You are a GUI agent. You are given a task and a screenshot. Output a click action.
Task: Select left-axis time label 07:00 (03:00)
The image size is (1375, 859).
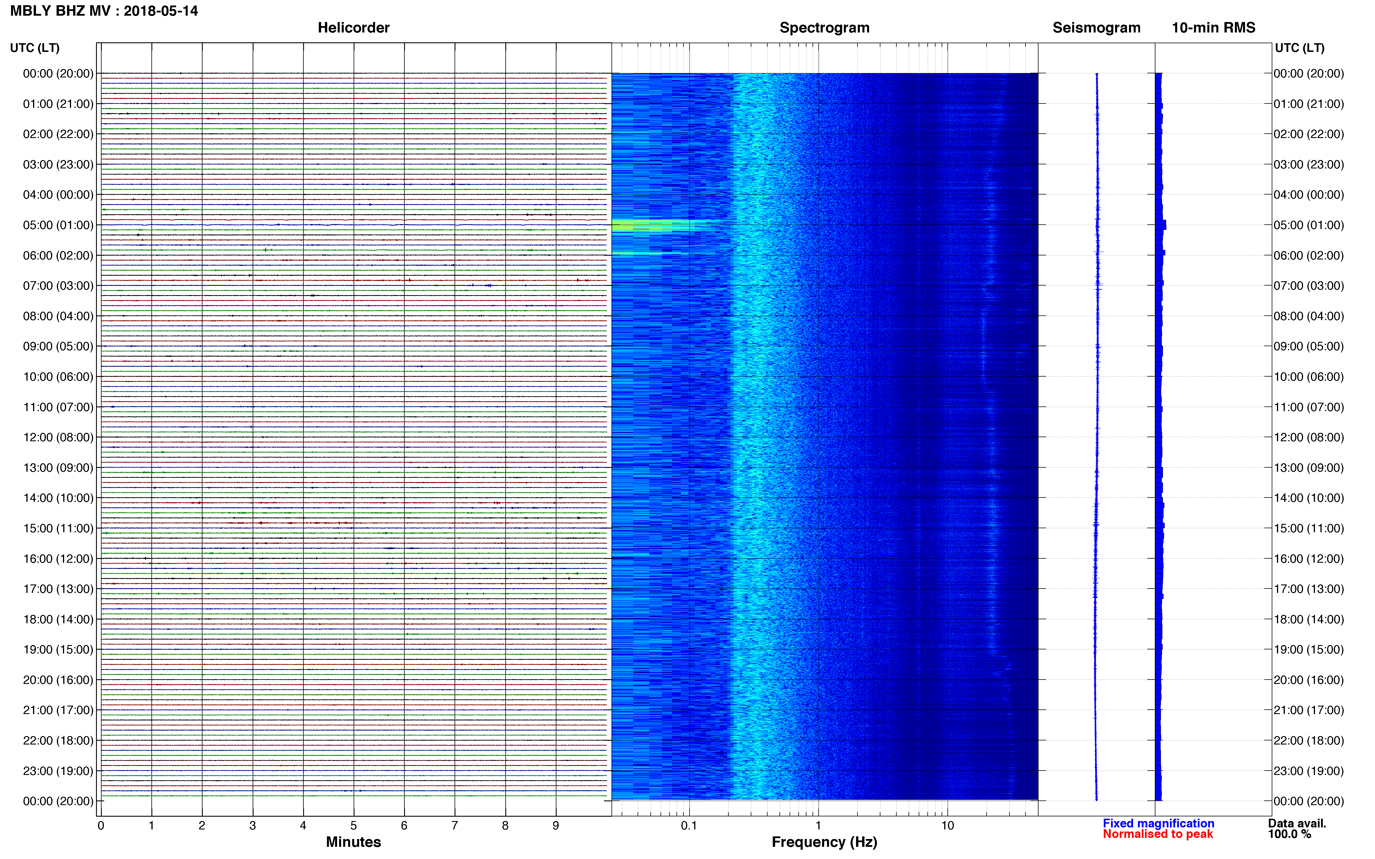pos(58,286)
